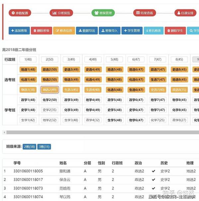Click the 添加班级 button

pos(19,31)
